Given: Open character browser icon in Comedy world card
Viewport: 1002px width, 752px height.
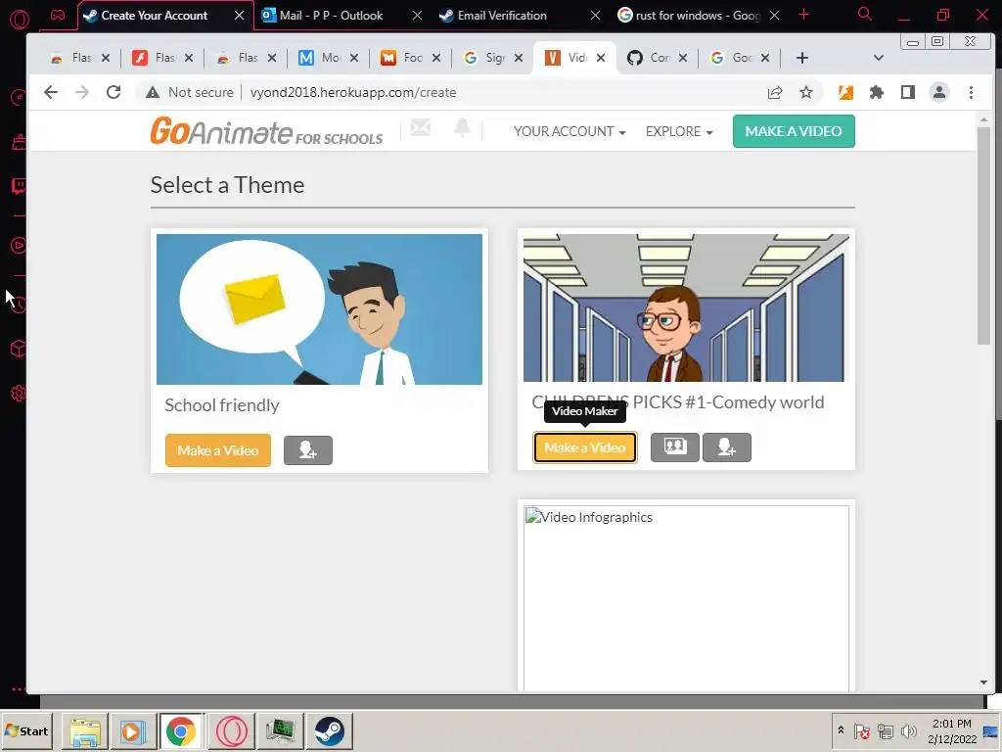Looking at the screenshot, I should click(675, 446).
